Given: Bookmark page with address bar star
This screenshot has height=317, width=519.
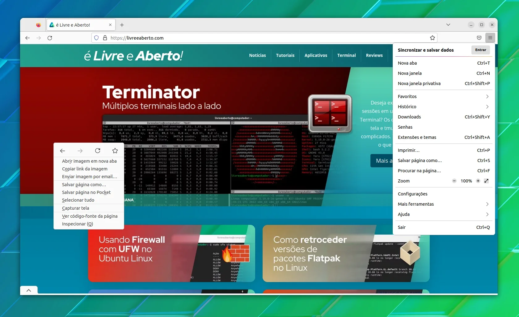Looking at the screenshot, I should pos(432,38).
